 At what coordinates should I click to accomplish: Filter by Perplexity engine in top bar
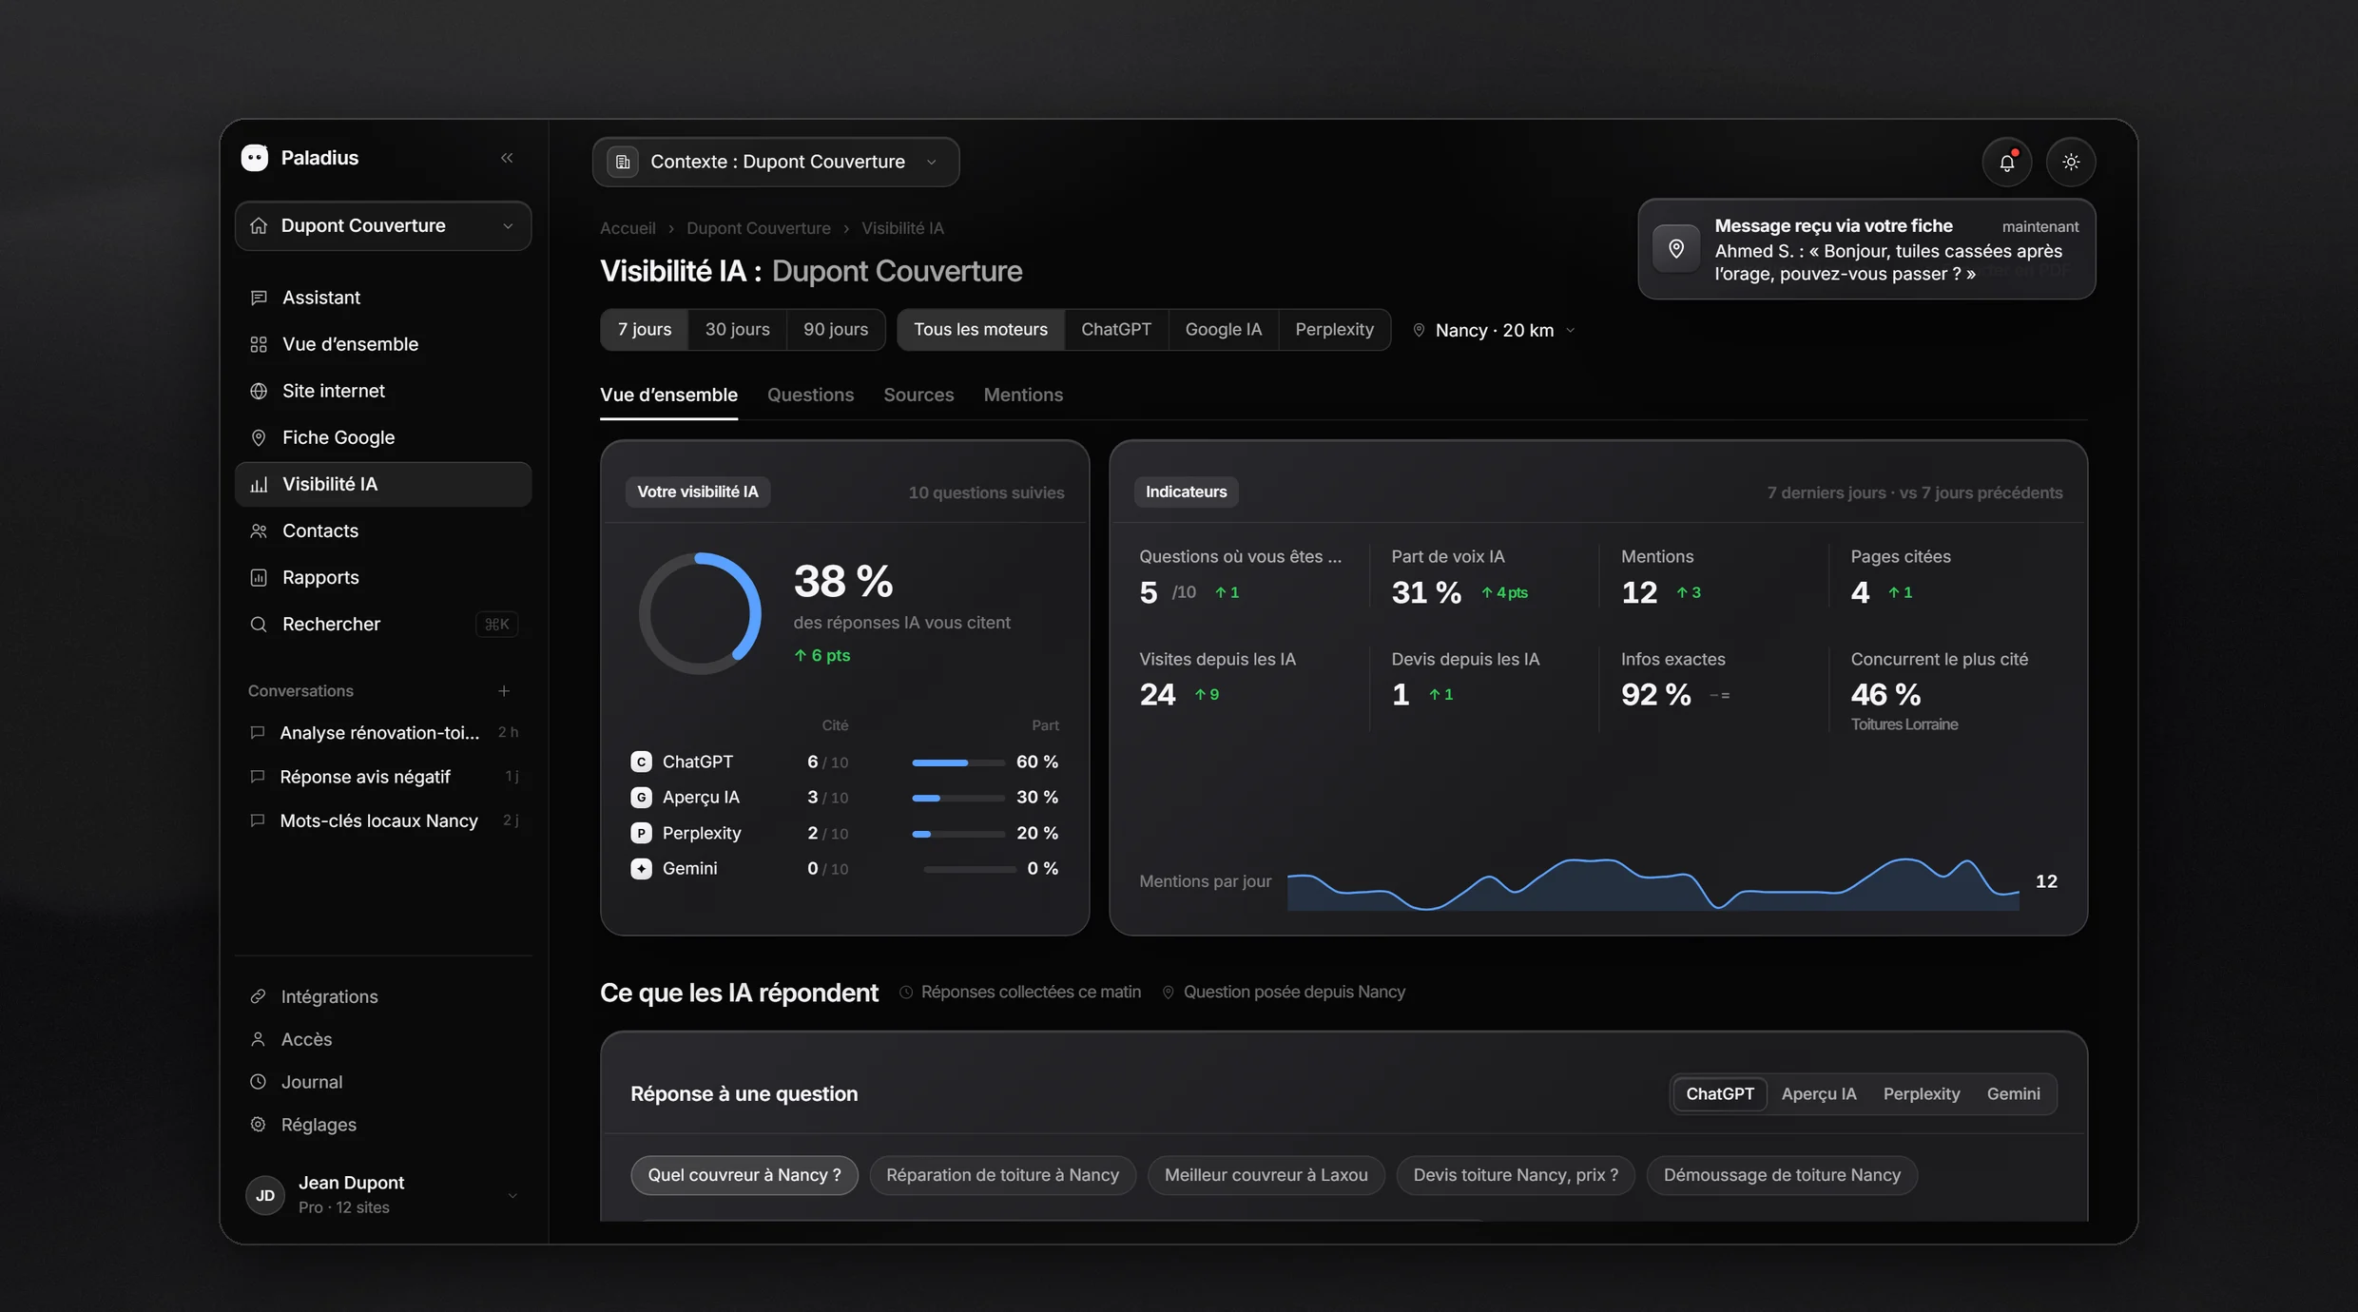(1334, 329)
